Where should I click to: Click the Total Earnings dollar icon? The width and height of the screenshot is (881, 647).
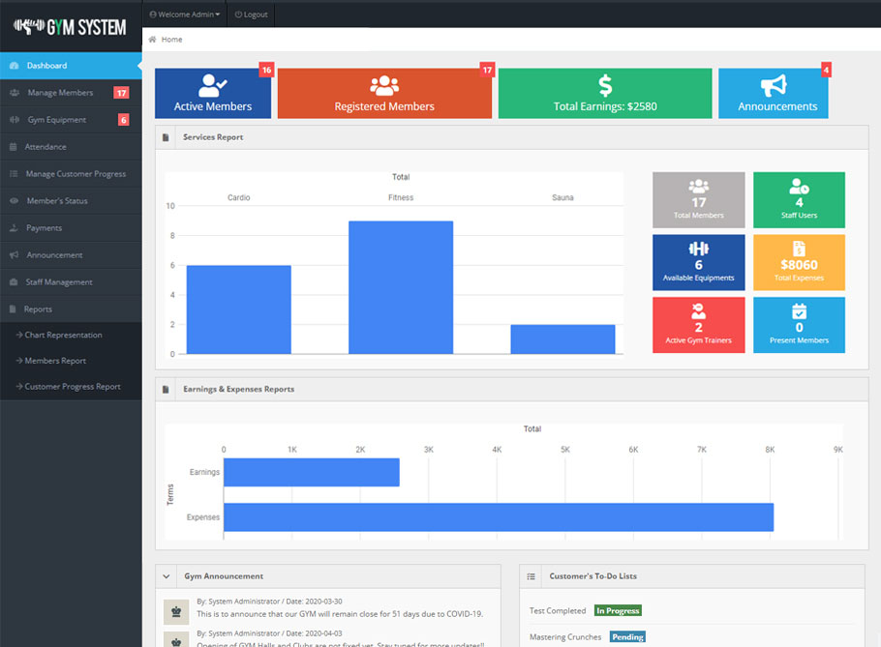click(604, 84)
